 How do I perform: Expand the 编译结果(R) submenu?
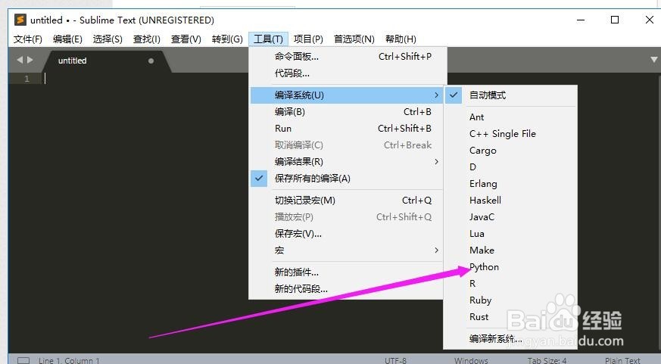click(346, 162)
